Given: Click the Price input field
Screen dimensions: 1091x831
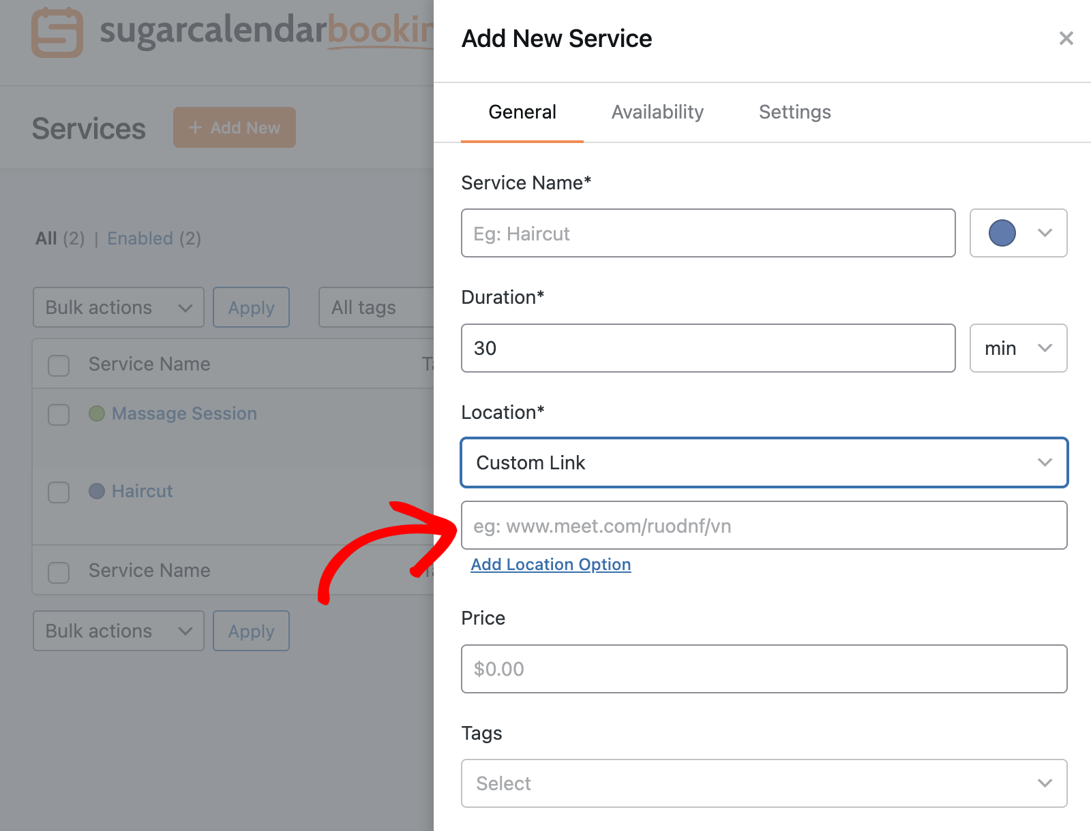Looking at the screenshot, I should tap(764, 669).
